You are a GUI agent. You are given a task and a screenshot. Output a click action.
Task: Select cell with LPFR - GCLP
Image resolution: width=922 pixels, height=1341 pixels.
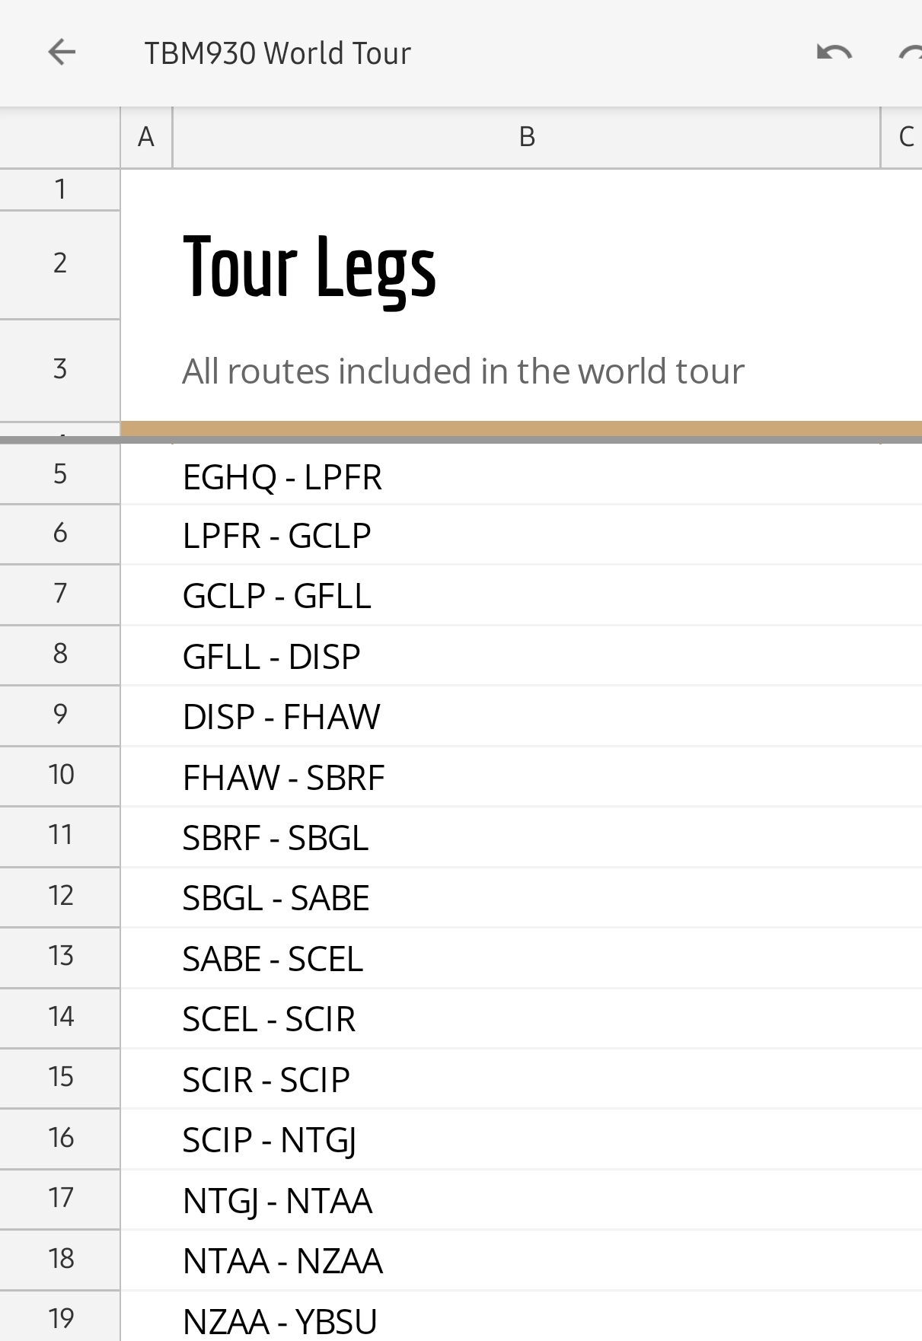tap(276, 537)
